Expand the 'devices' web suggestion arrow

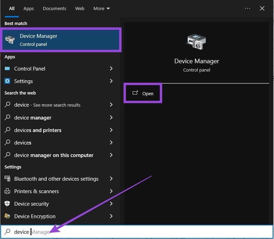[x=111, y=142]
